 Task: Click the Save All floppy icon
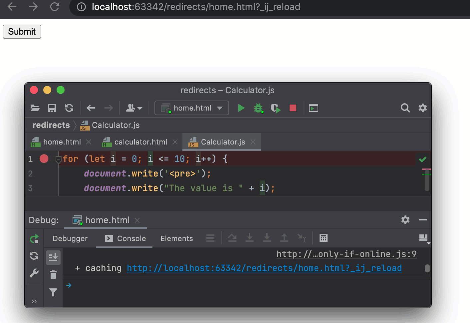52,108
